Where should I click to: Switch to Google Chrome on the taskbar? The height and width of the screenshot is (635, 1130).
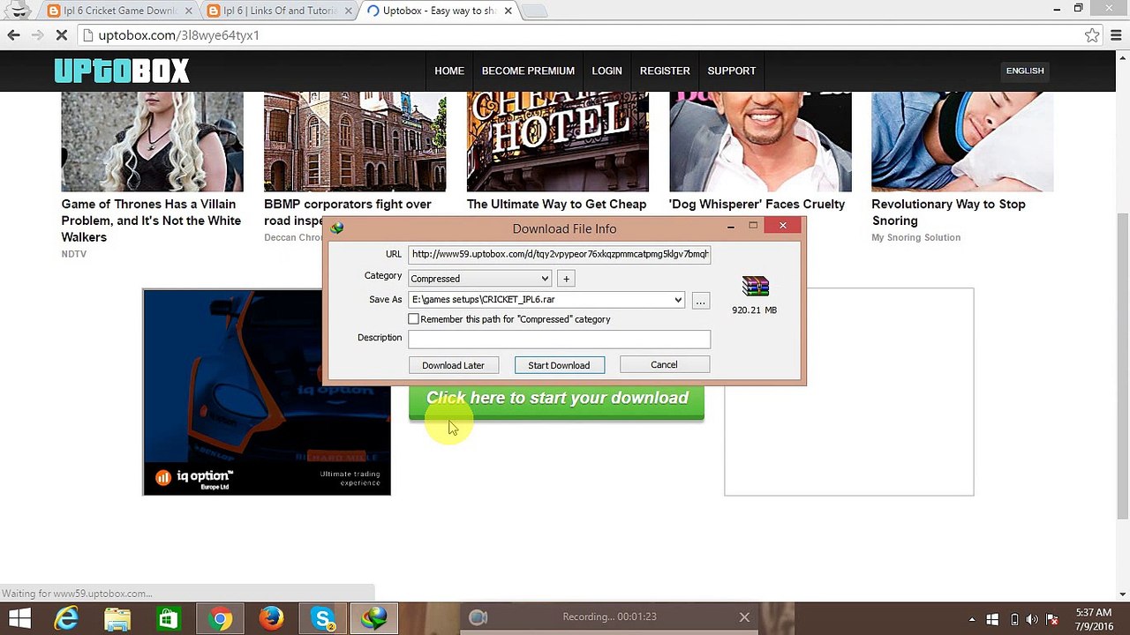pos(220,618)
